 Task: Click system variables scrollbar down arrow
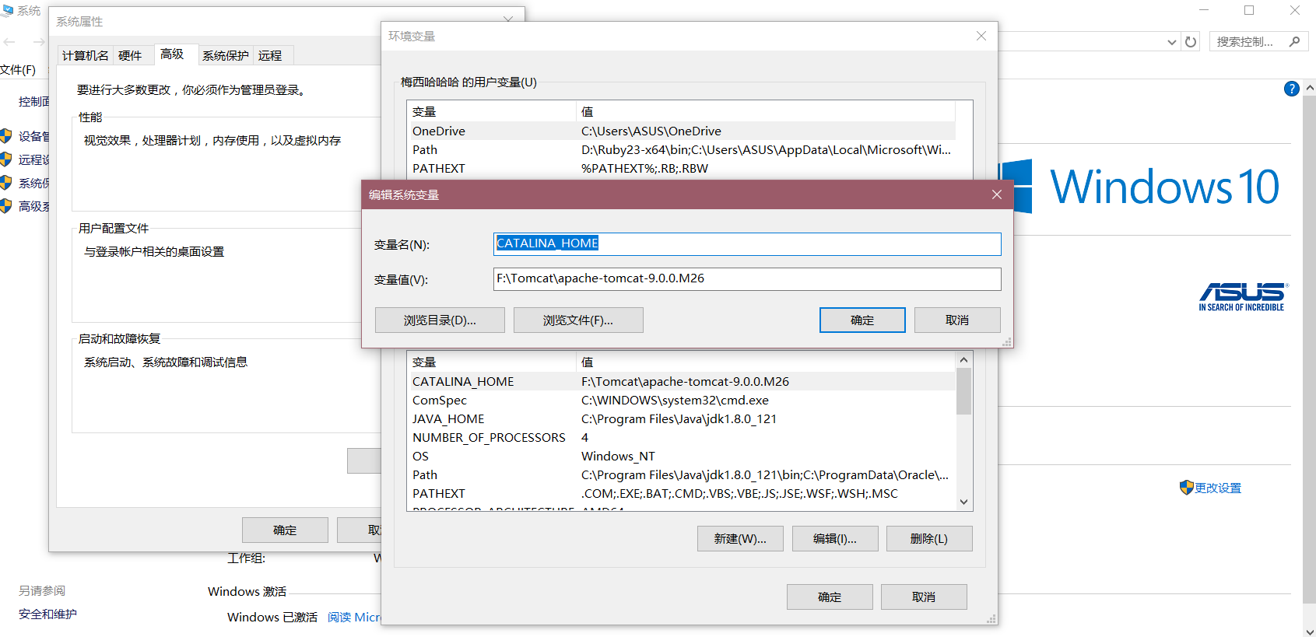click(963, 502)
